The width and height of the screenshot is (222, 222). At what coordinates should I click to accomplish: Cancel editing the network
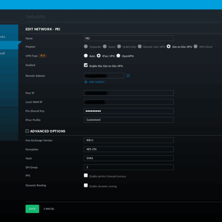pos(49,209)
